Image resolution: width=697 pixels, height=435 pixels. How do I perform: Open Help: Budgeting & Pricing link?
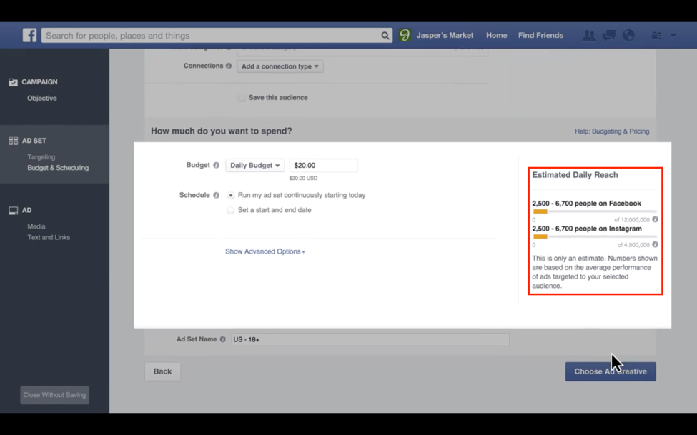611,131
